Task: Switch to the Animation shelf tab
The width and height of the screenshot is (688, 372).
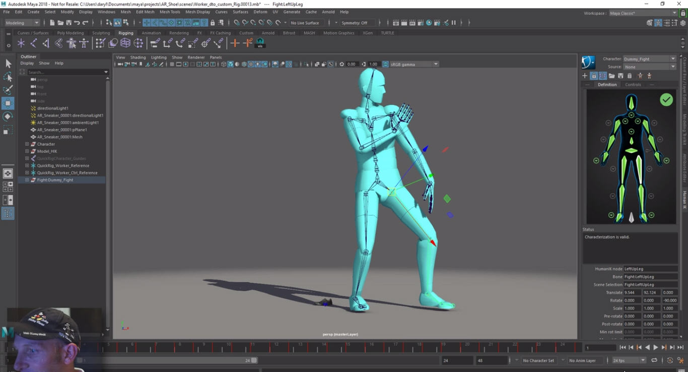Action: (151, 33)
